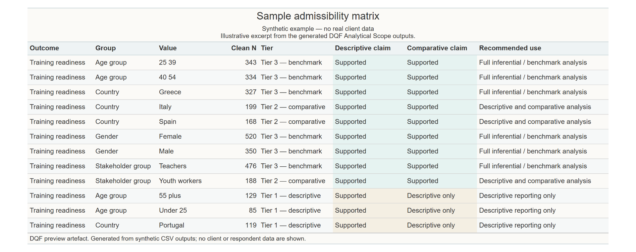
Task: Click 'Descriptive only' in the 55 plus row
Action: pos(431,195)
